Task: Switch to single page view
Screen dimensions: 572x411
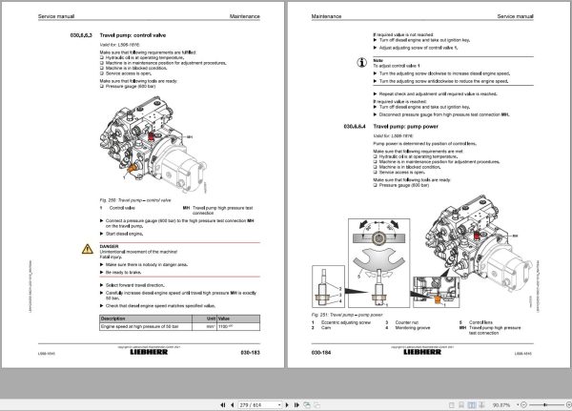Action: pos(451,404)
